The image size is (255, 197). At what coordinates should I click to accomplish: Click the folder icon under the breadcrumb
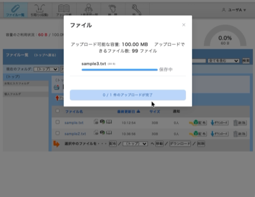pyautogui.click(x=57, y=88)
